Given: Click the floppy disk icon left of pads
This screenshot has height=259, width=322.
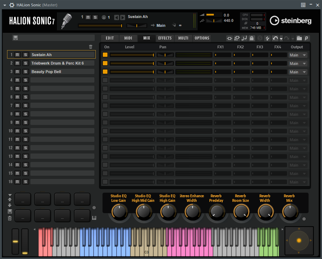Looking at the screenshot, I should [10, 211].
